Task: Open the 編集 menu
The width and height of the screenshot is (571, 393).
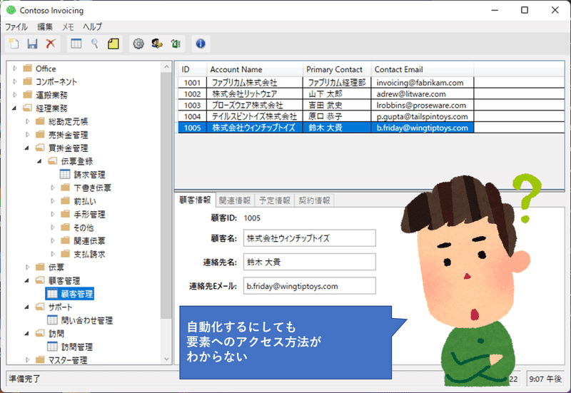Action: 45,26
